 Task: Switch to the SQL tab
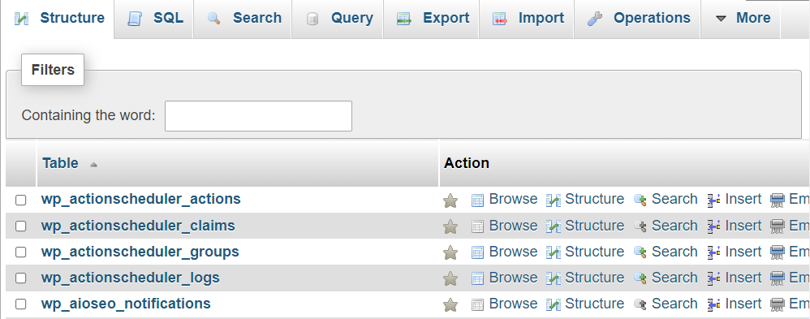[154, 19]
